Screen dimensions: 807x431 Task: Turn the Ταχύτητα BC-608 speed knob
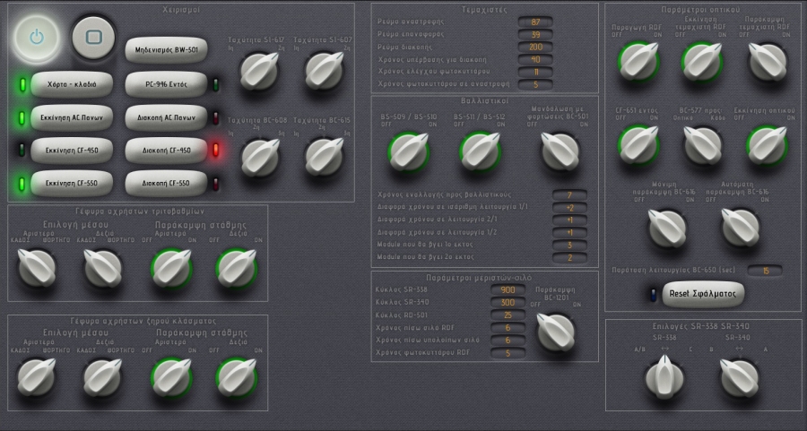pos(261,155)
